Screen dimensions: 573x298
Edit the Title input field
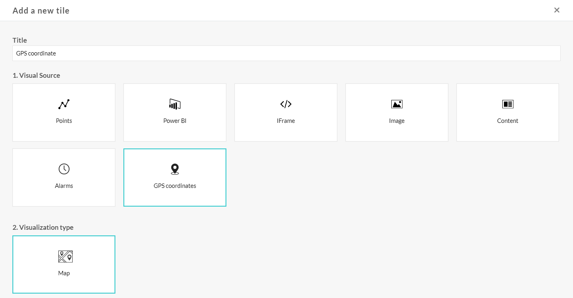pyautogui.click(x=286, y=53)
